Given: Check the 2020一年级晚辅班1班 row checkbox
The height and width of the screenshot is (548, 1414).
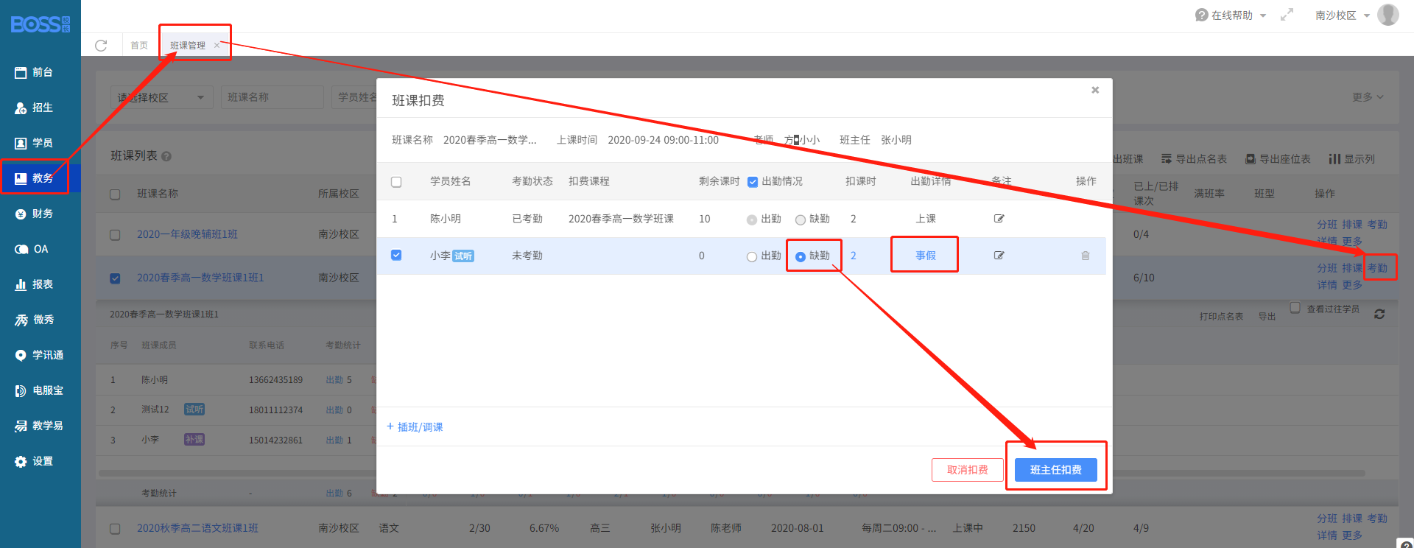Looking at the screenshot, I should coord(115,235).
